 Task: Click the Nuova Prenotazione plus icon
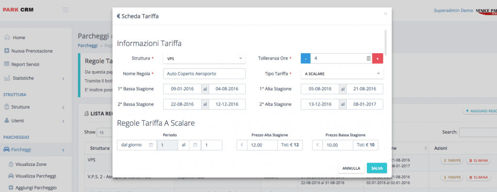(7, 51)
